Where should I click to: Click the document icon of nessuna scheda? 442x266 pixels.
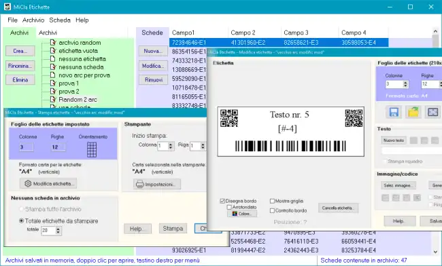coord(53,67)
